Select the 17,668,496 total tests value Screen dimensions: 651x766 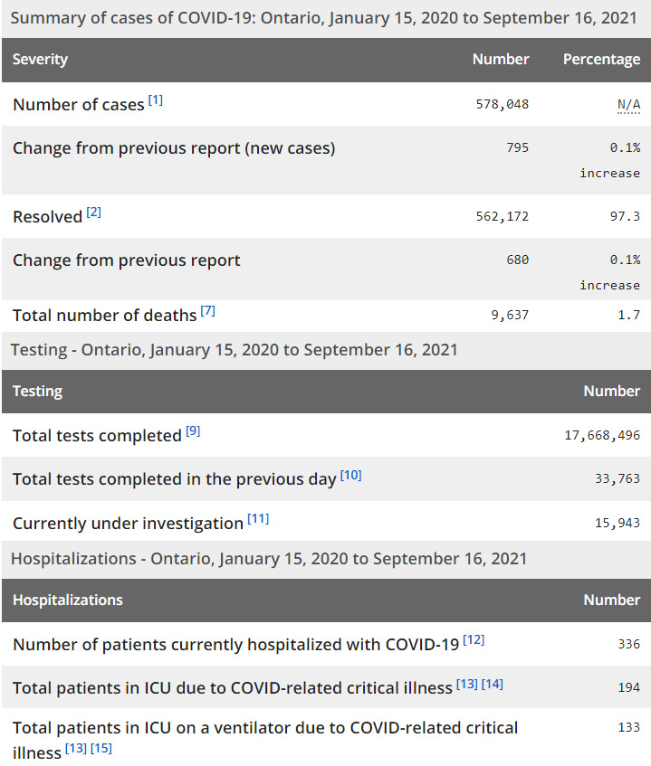tap(602, 436)
